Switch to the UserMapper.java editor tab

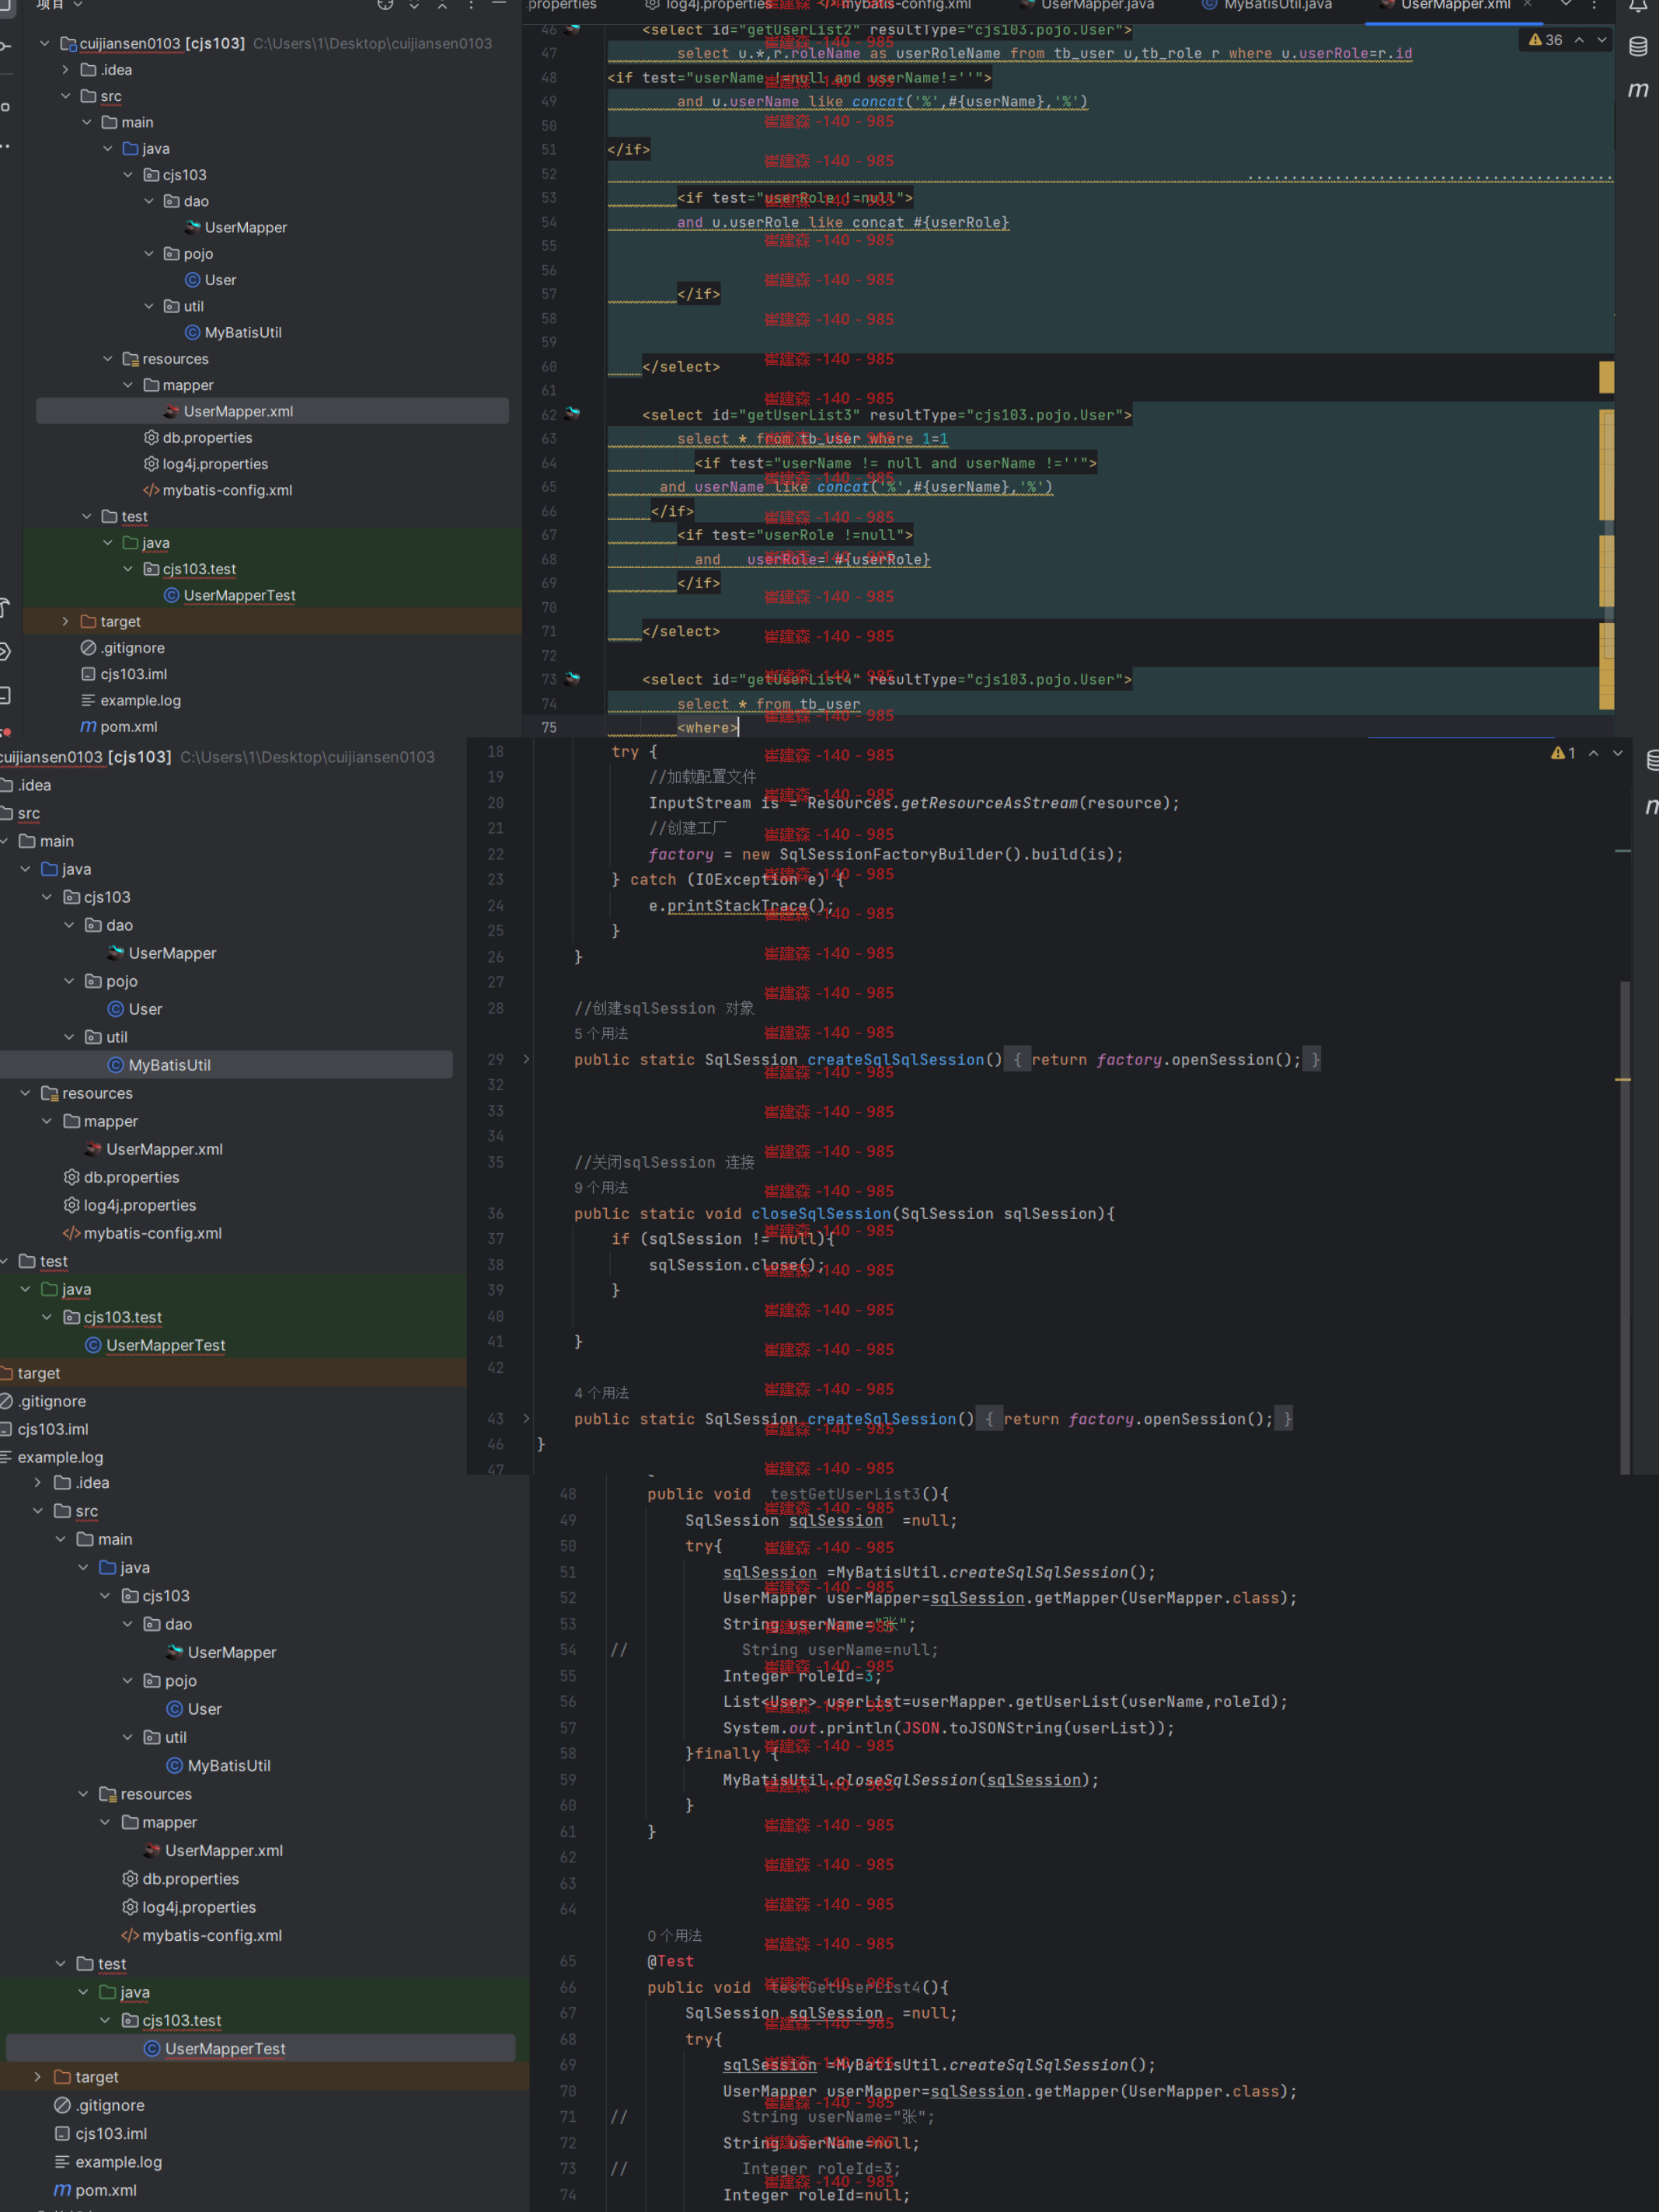(x=1086, y=5)
